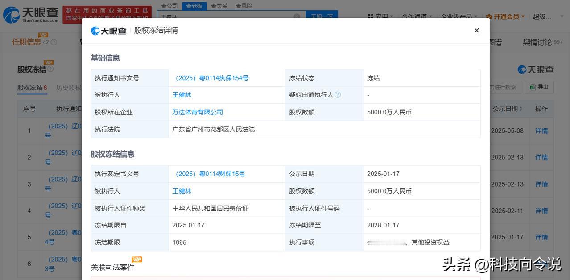Viewport: 570px width, 280px height.
Task: Open case link (2025)粤0114执保154号
Action: [211, 78]
